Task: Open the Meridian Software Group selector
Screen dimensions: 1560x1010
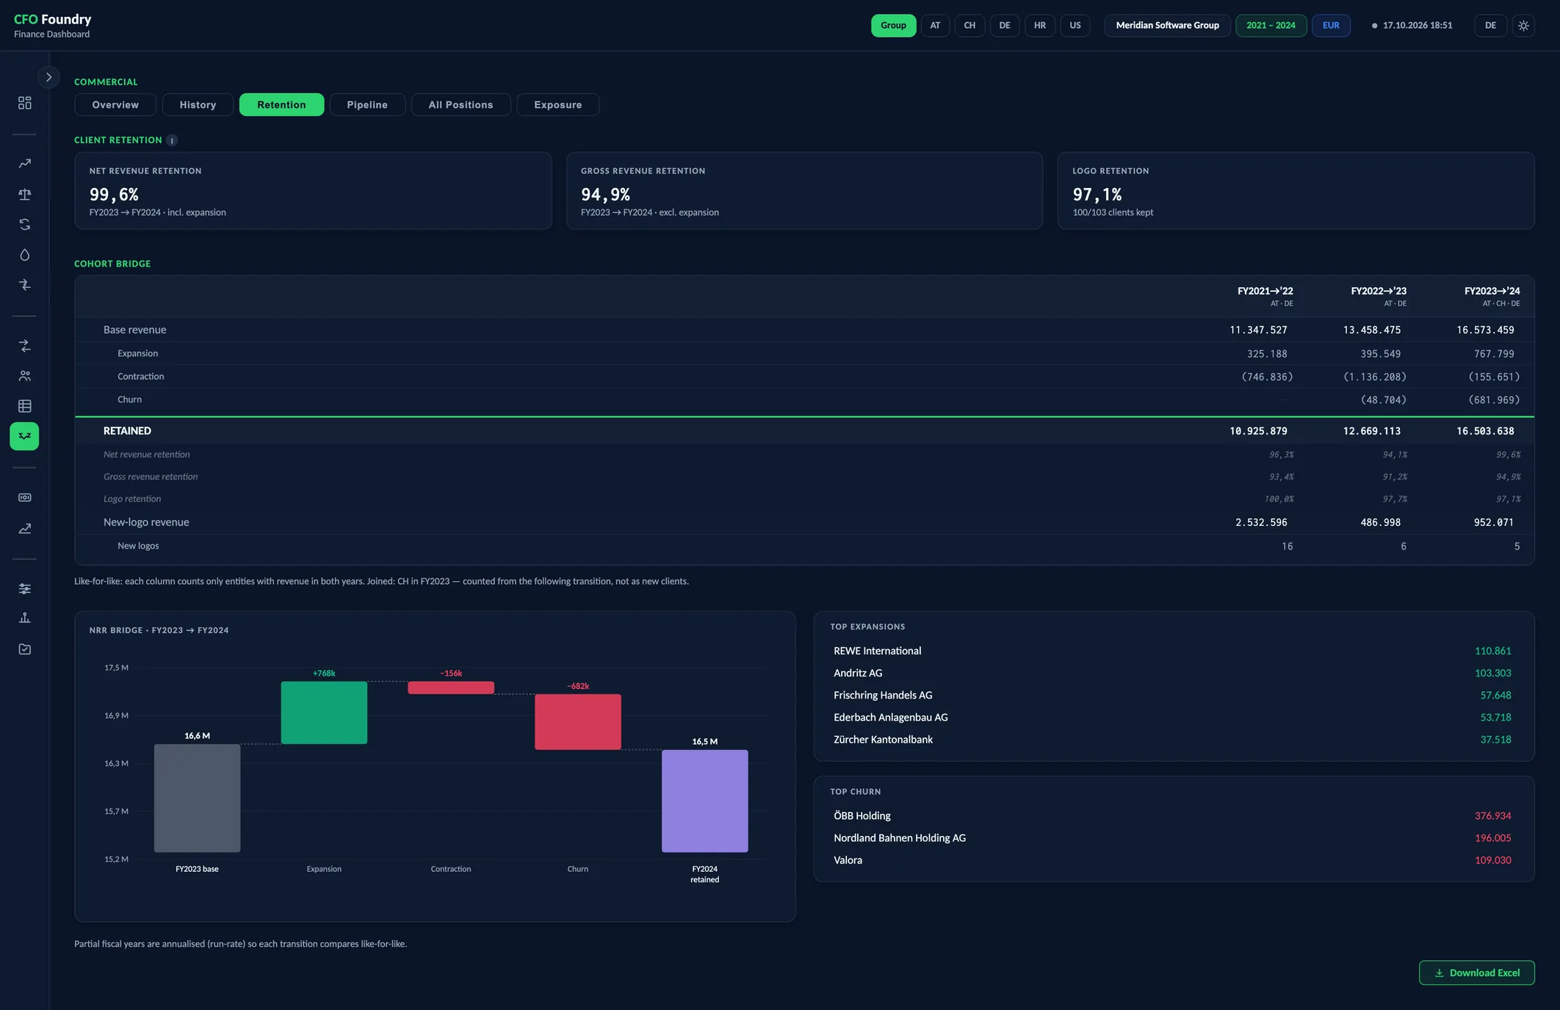Action: click(x=1167, y=26)
